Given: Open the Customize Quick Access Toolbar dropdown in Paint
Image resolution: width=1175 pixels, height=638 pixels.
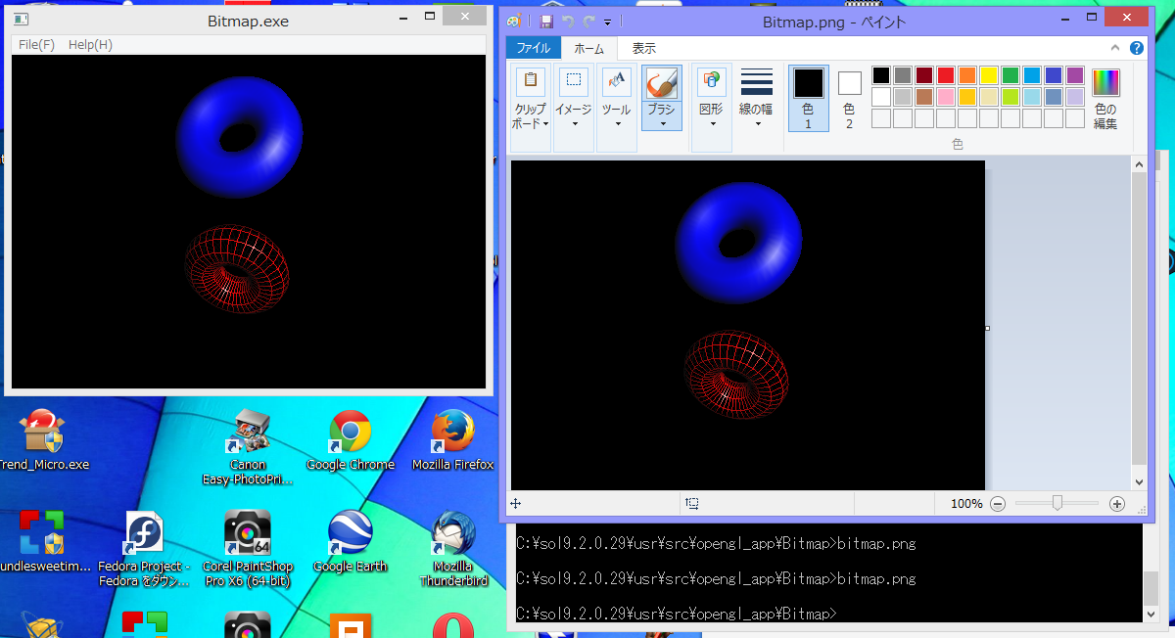Looking at the screenshot, I should pos(607,22).
